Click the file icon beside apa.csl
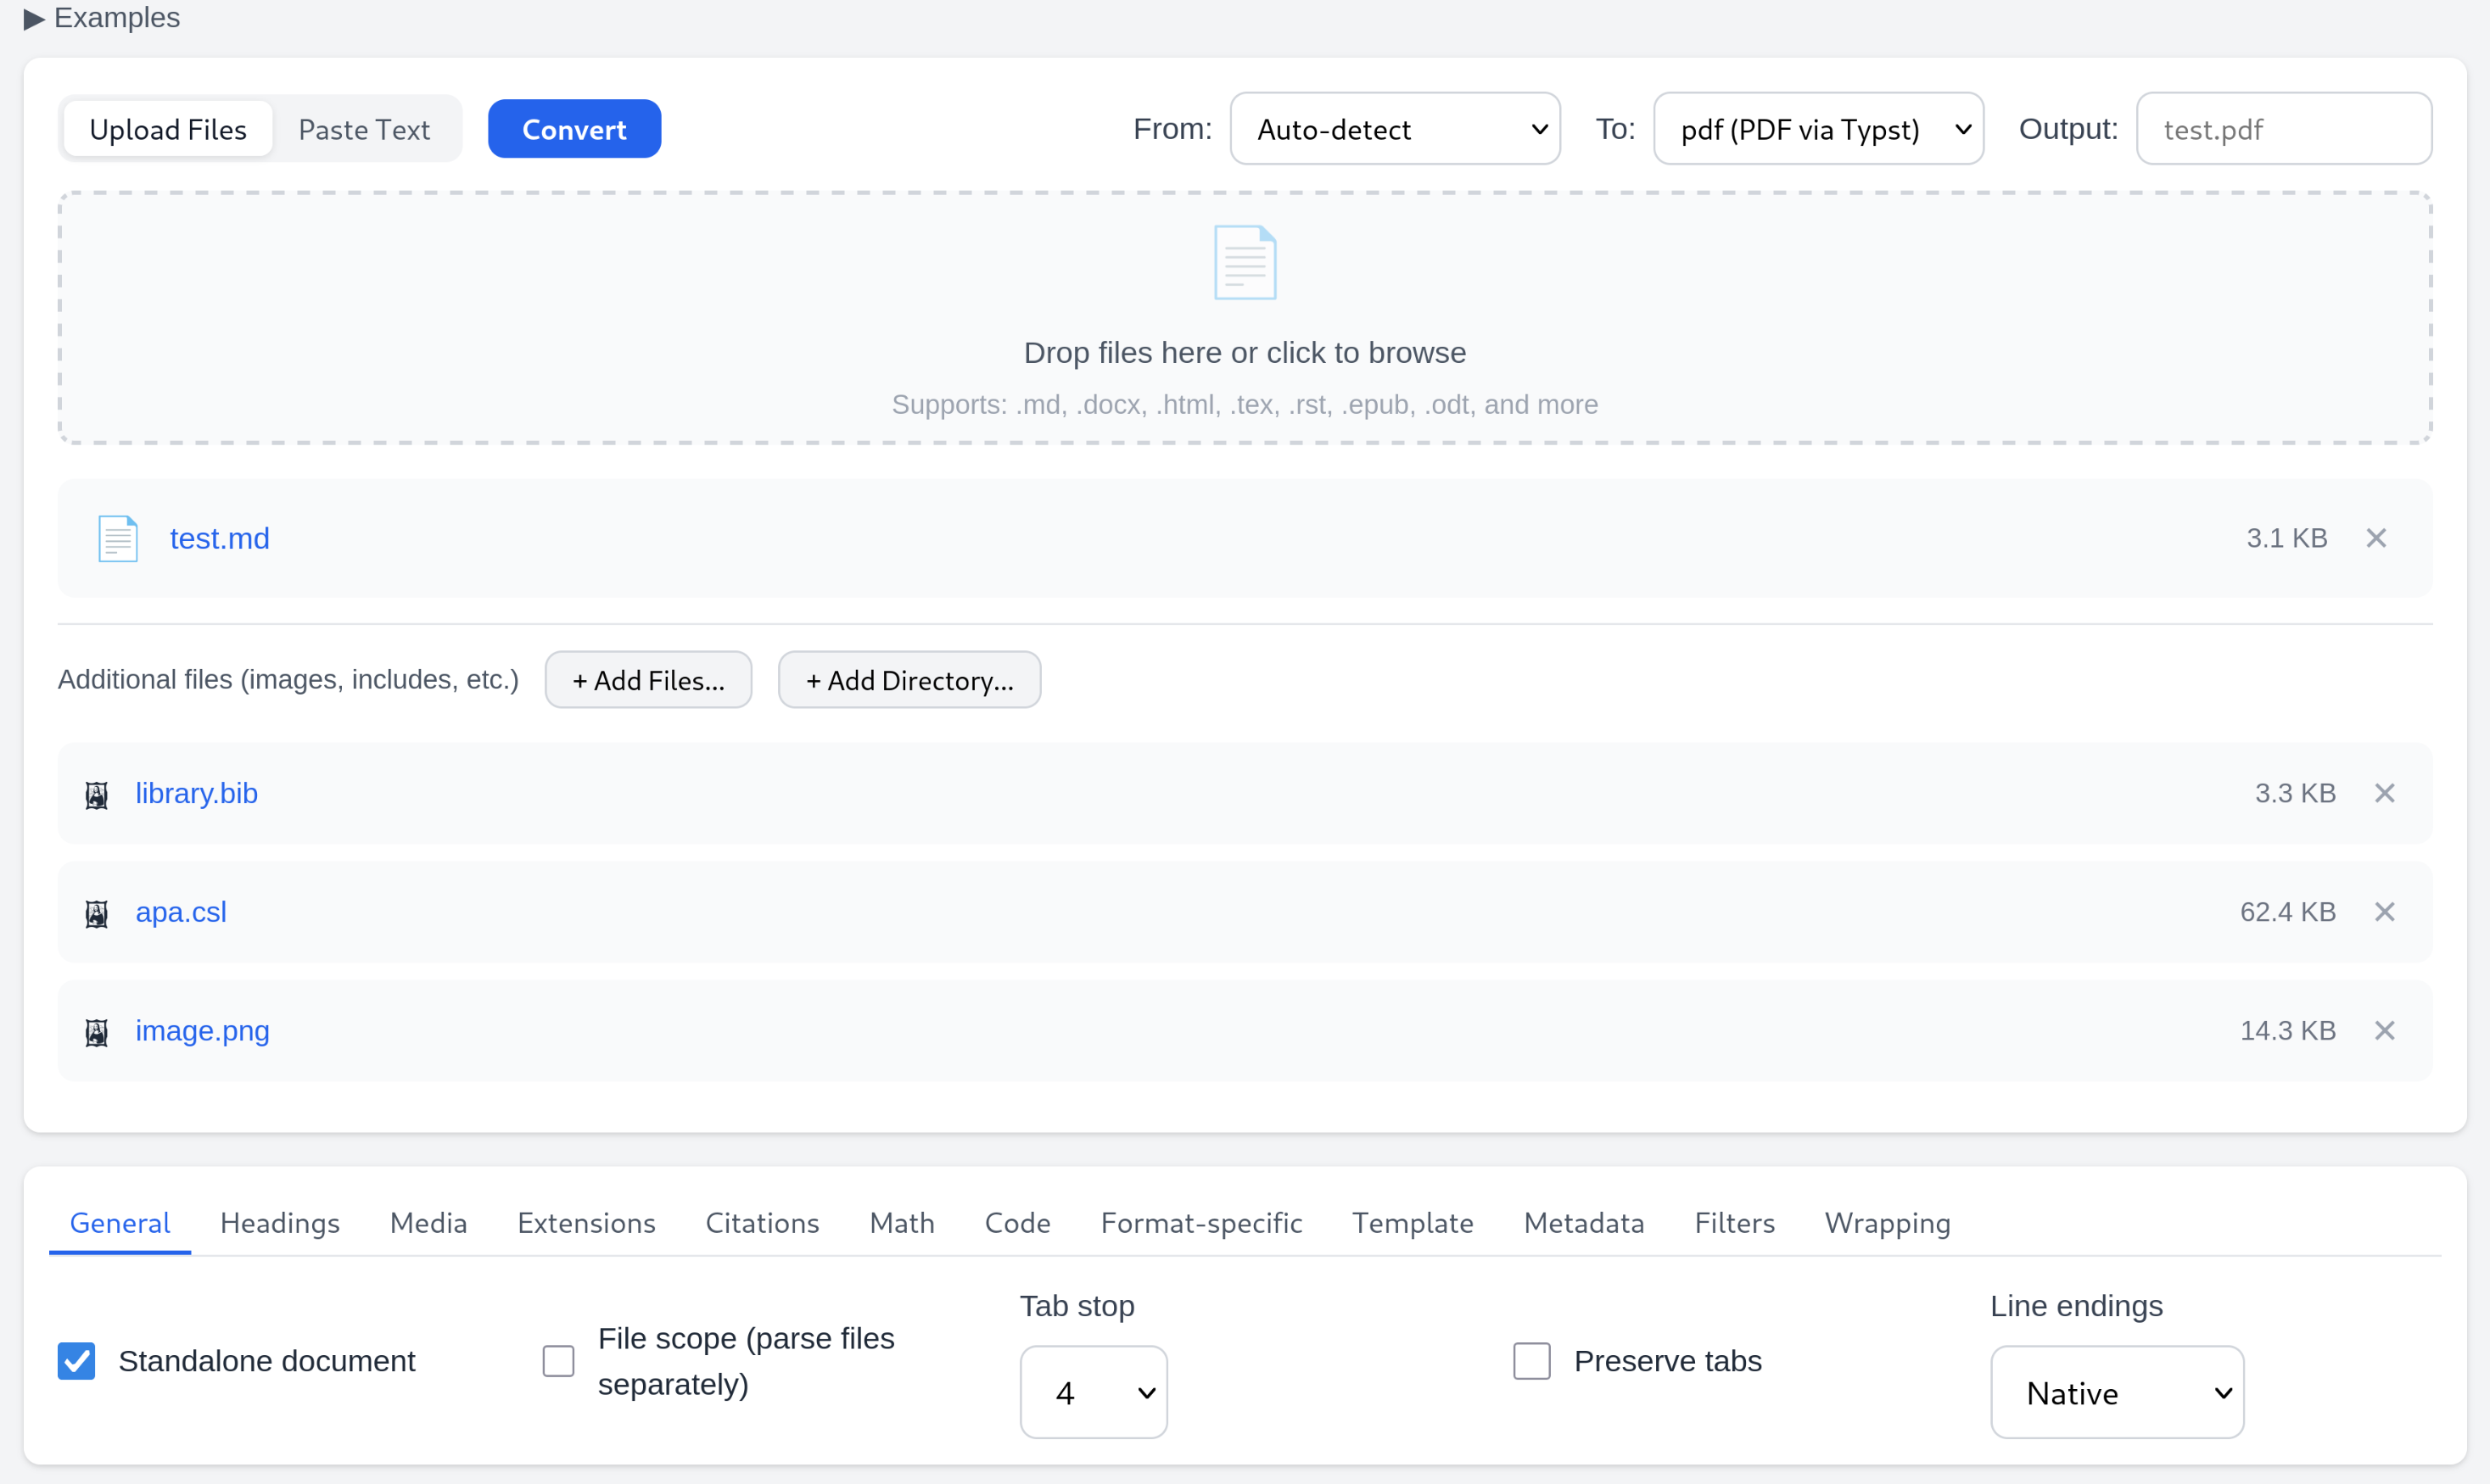Screen dimensions: 2490x1484 [x=95, y=912]
